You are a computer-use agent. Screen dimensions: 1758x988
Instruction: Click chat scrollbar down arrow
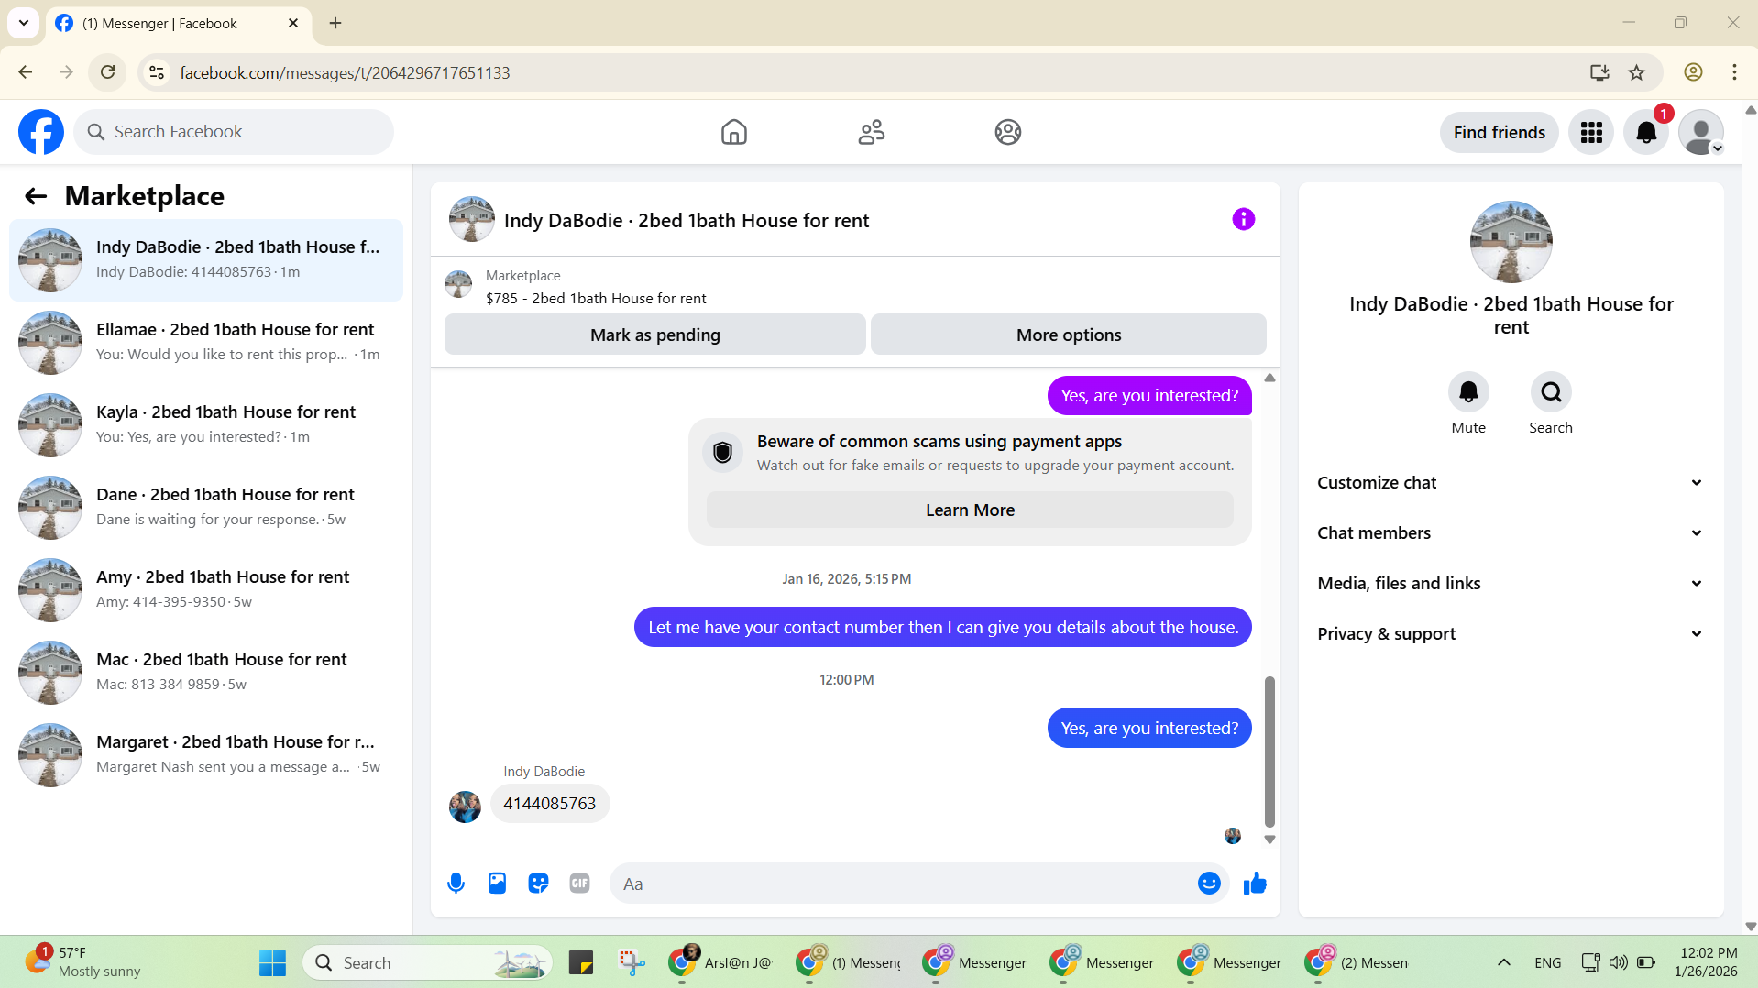coord(1269,840)
